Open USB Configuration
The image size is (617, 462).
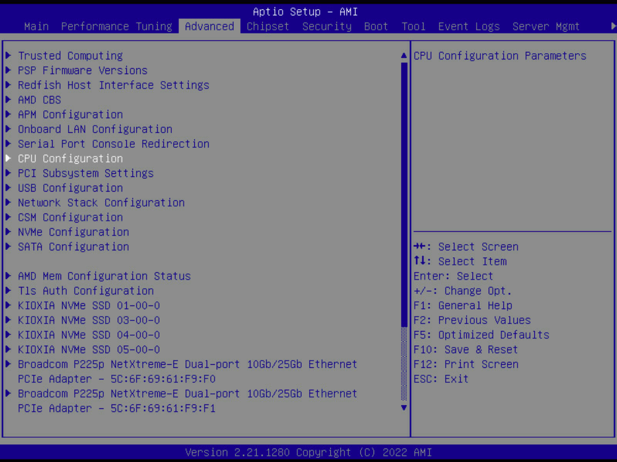[70, 188]
